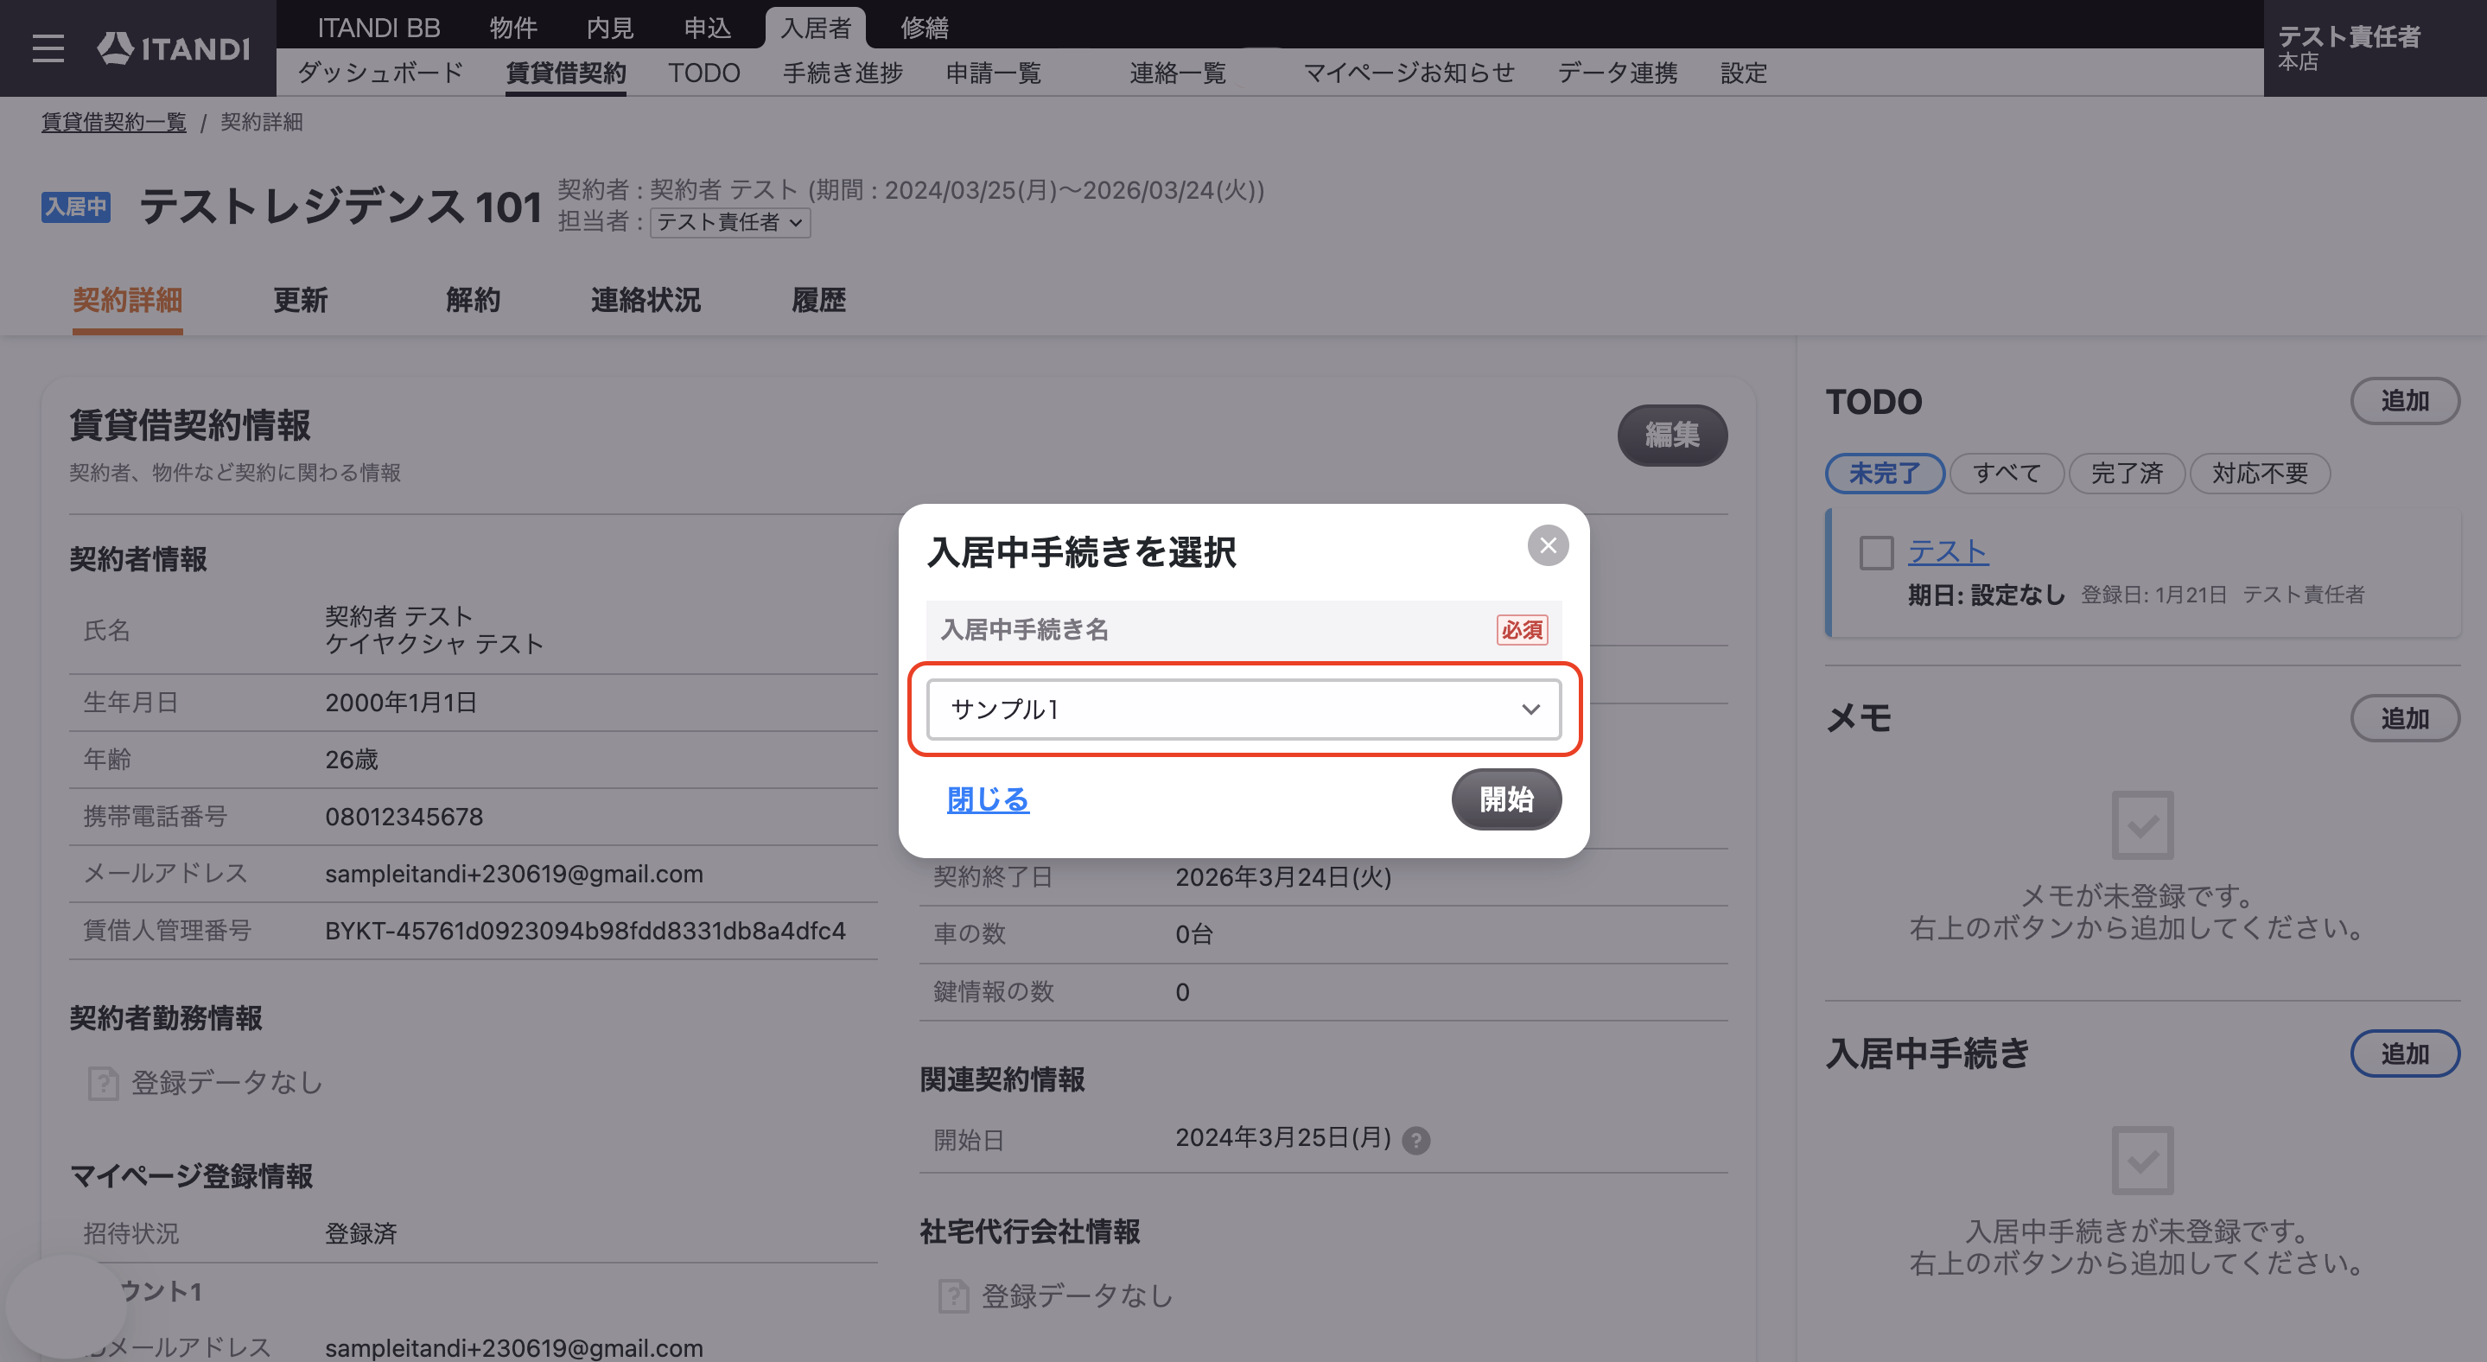Click 追加 button in TODO section

[2404, 401]
